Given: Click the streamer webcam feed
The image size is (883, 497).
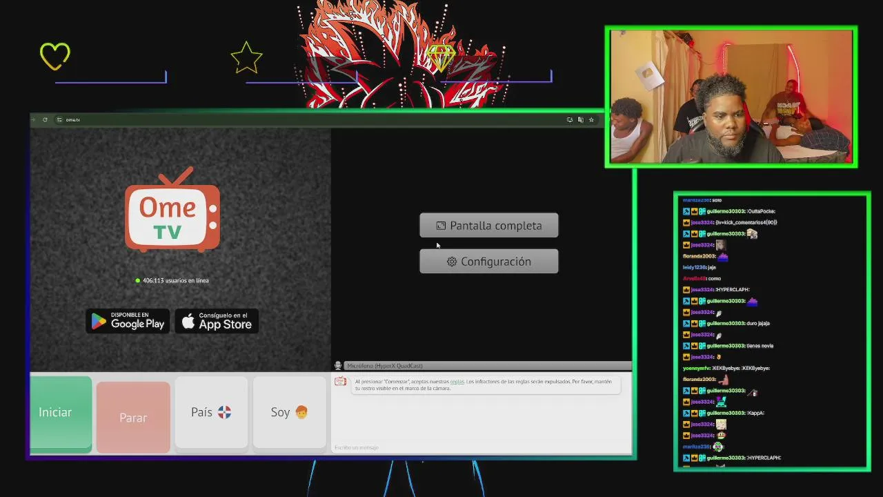Looking at the screenshot, I should click(x=731, y=97).
